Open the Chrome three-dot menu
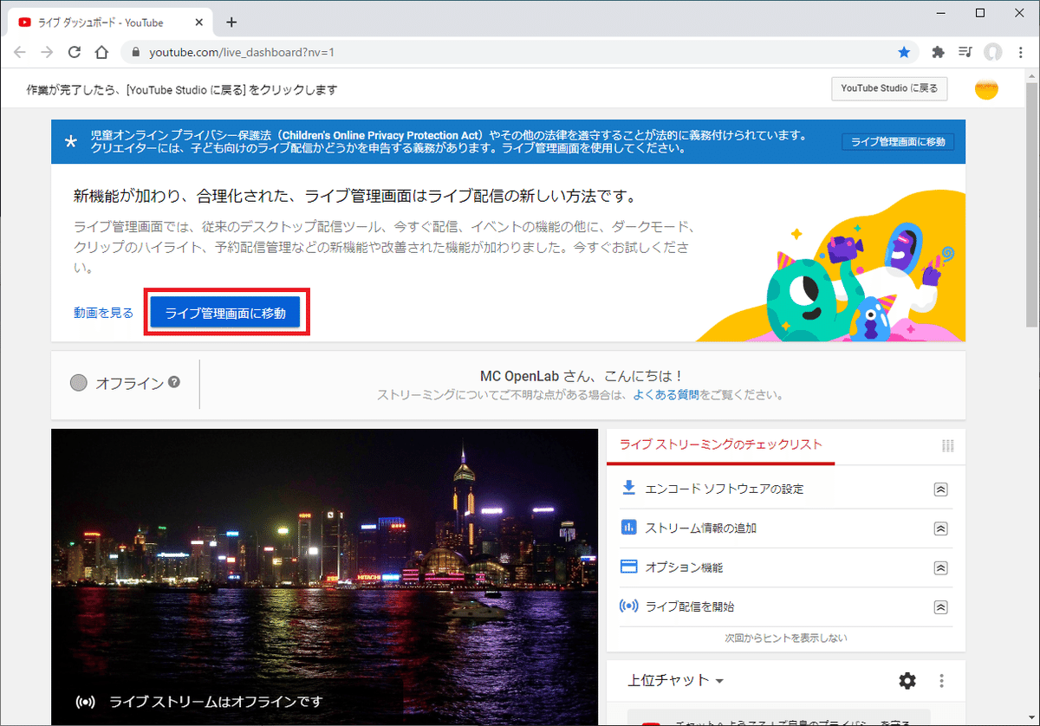This screenshot has height=726, width=1040. coord(1020,52)
